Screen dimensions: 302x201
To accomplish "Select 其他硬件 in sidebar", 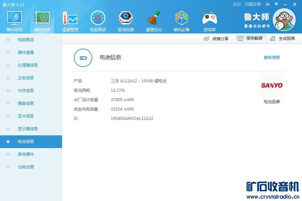I will click(x=31, y=154).
